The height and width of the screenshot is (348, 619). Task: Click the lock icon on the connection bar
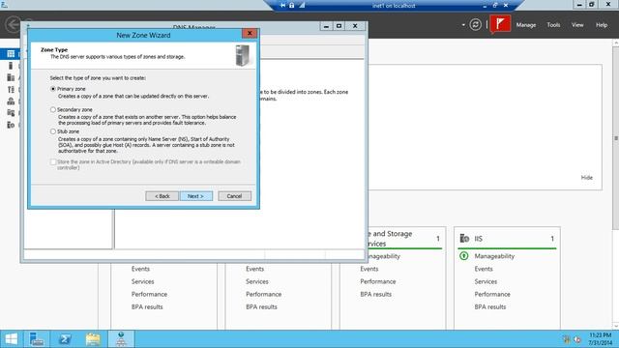292,6
